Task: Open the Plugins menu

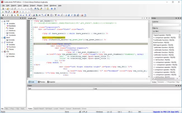Action: pos(39,6)
